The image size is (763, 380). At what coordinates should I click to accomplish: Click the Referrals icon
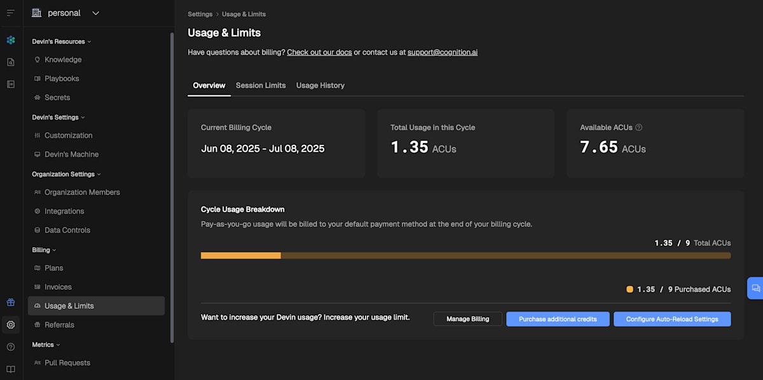point(38,325)
